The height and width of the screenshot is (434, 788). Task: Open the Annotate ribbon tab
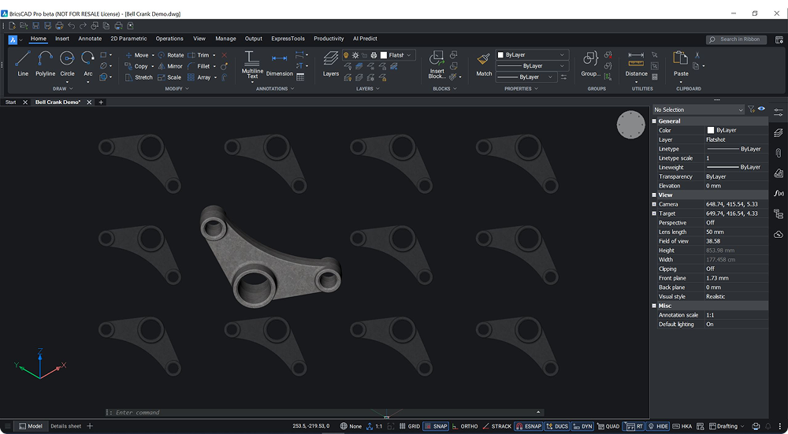90,39
